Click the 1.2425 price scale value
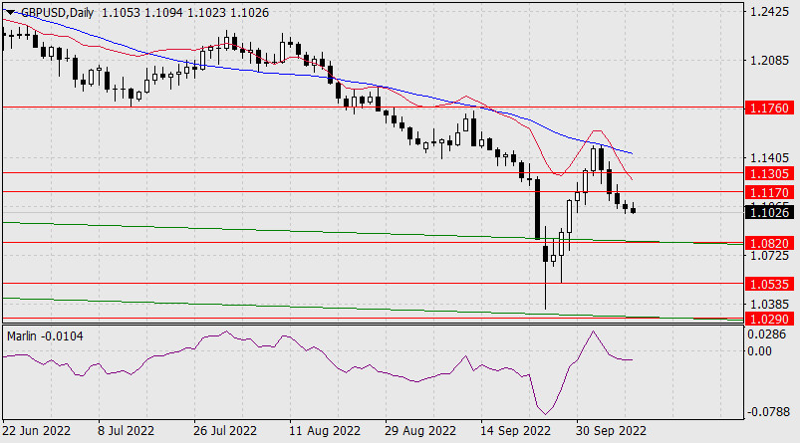 (x=769, y=11)
